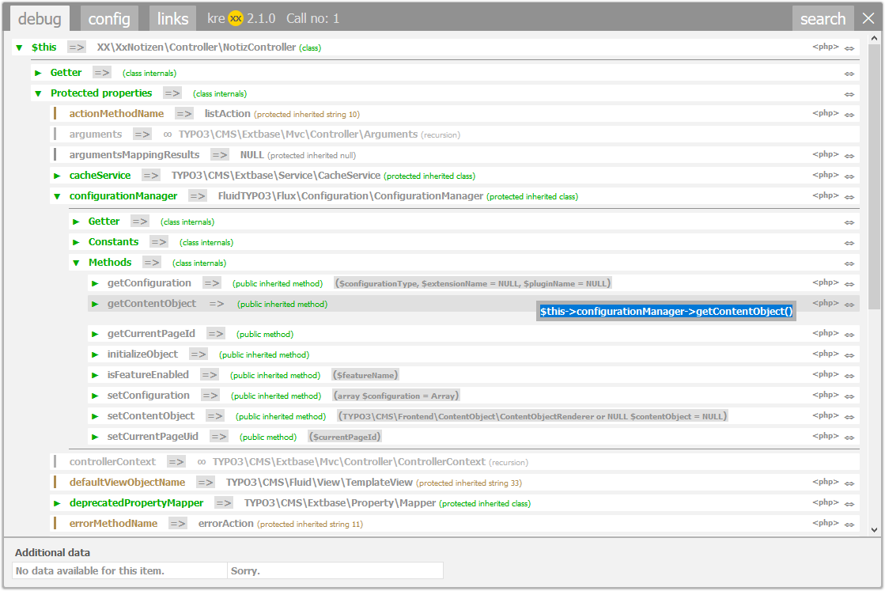Click the <php> icon on getConfiguration row
The width and height of the screenshot is (885, 591).
(825, 282)
